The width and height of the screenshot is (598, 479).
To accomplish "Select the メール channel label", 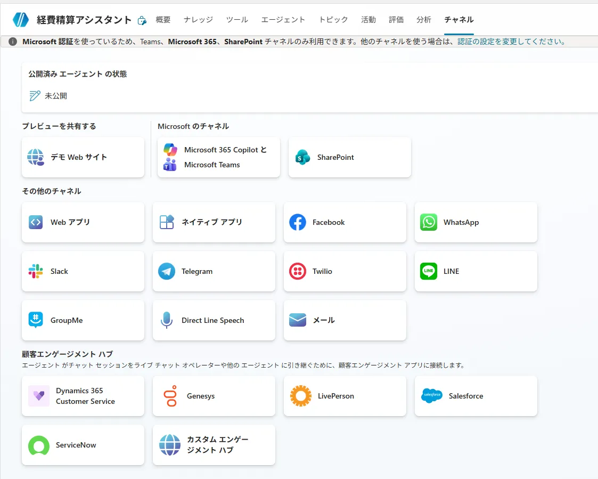I will coord(324,320).
